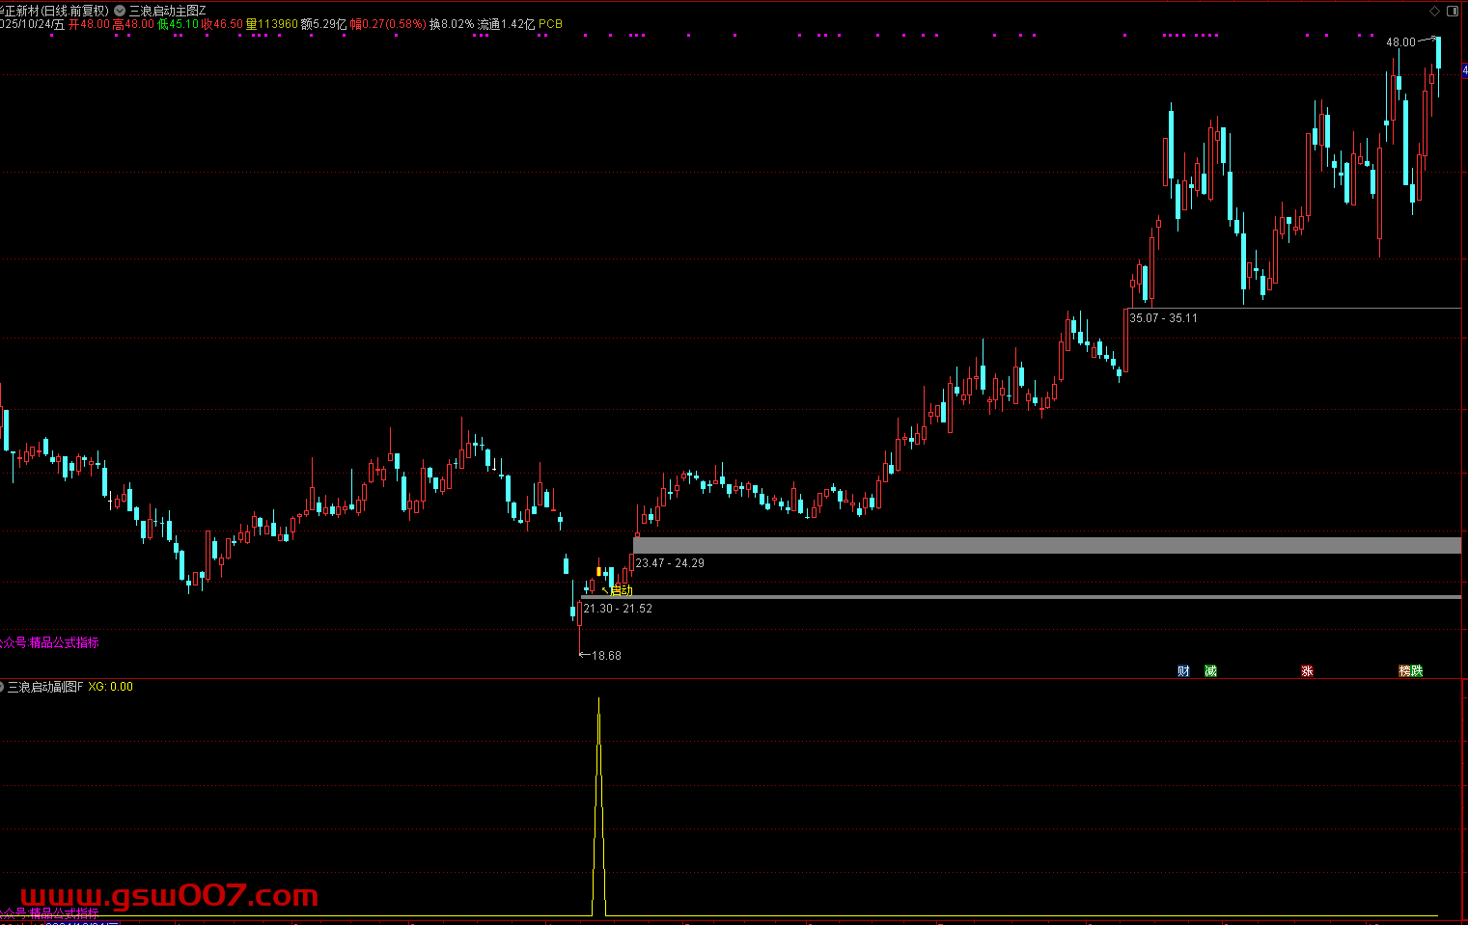Click the blue 财 event marker
The height and width of the screenshot is (925, 1468).
(1183, 671)
